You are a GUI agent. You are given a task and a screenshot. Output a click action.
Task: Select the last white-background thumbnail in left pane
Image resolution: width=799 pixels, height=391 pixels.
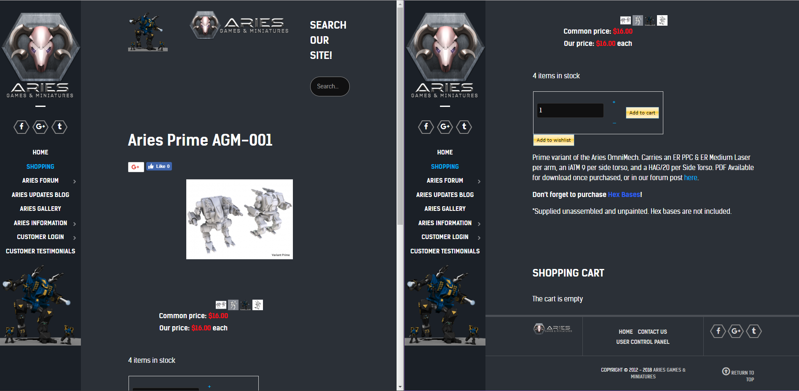click(257, 305)
